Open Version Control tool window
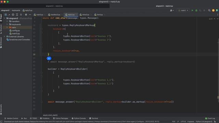Viewport: 219px width, 123px height. (x=11, y=119)
